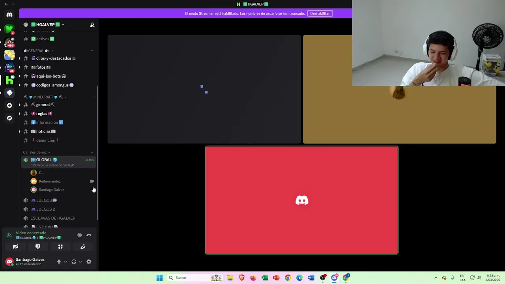Open File Explorer from the taskbar
The image size is (505, 284).
coord(230,278)
